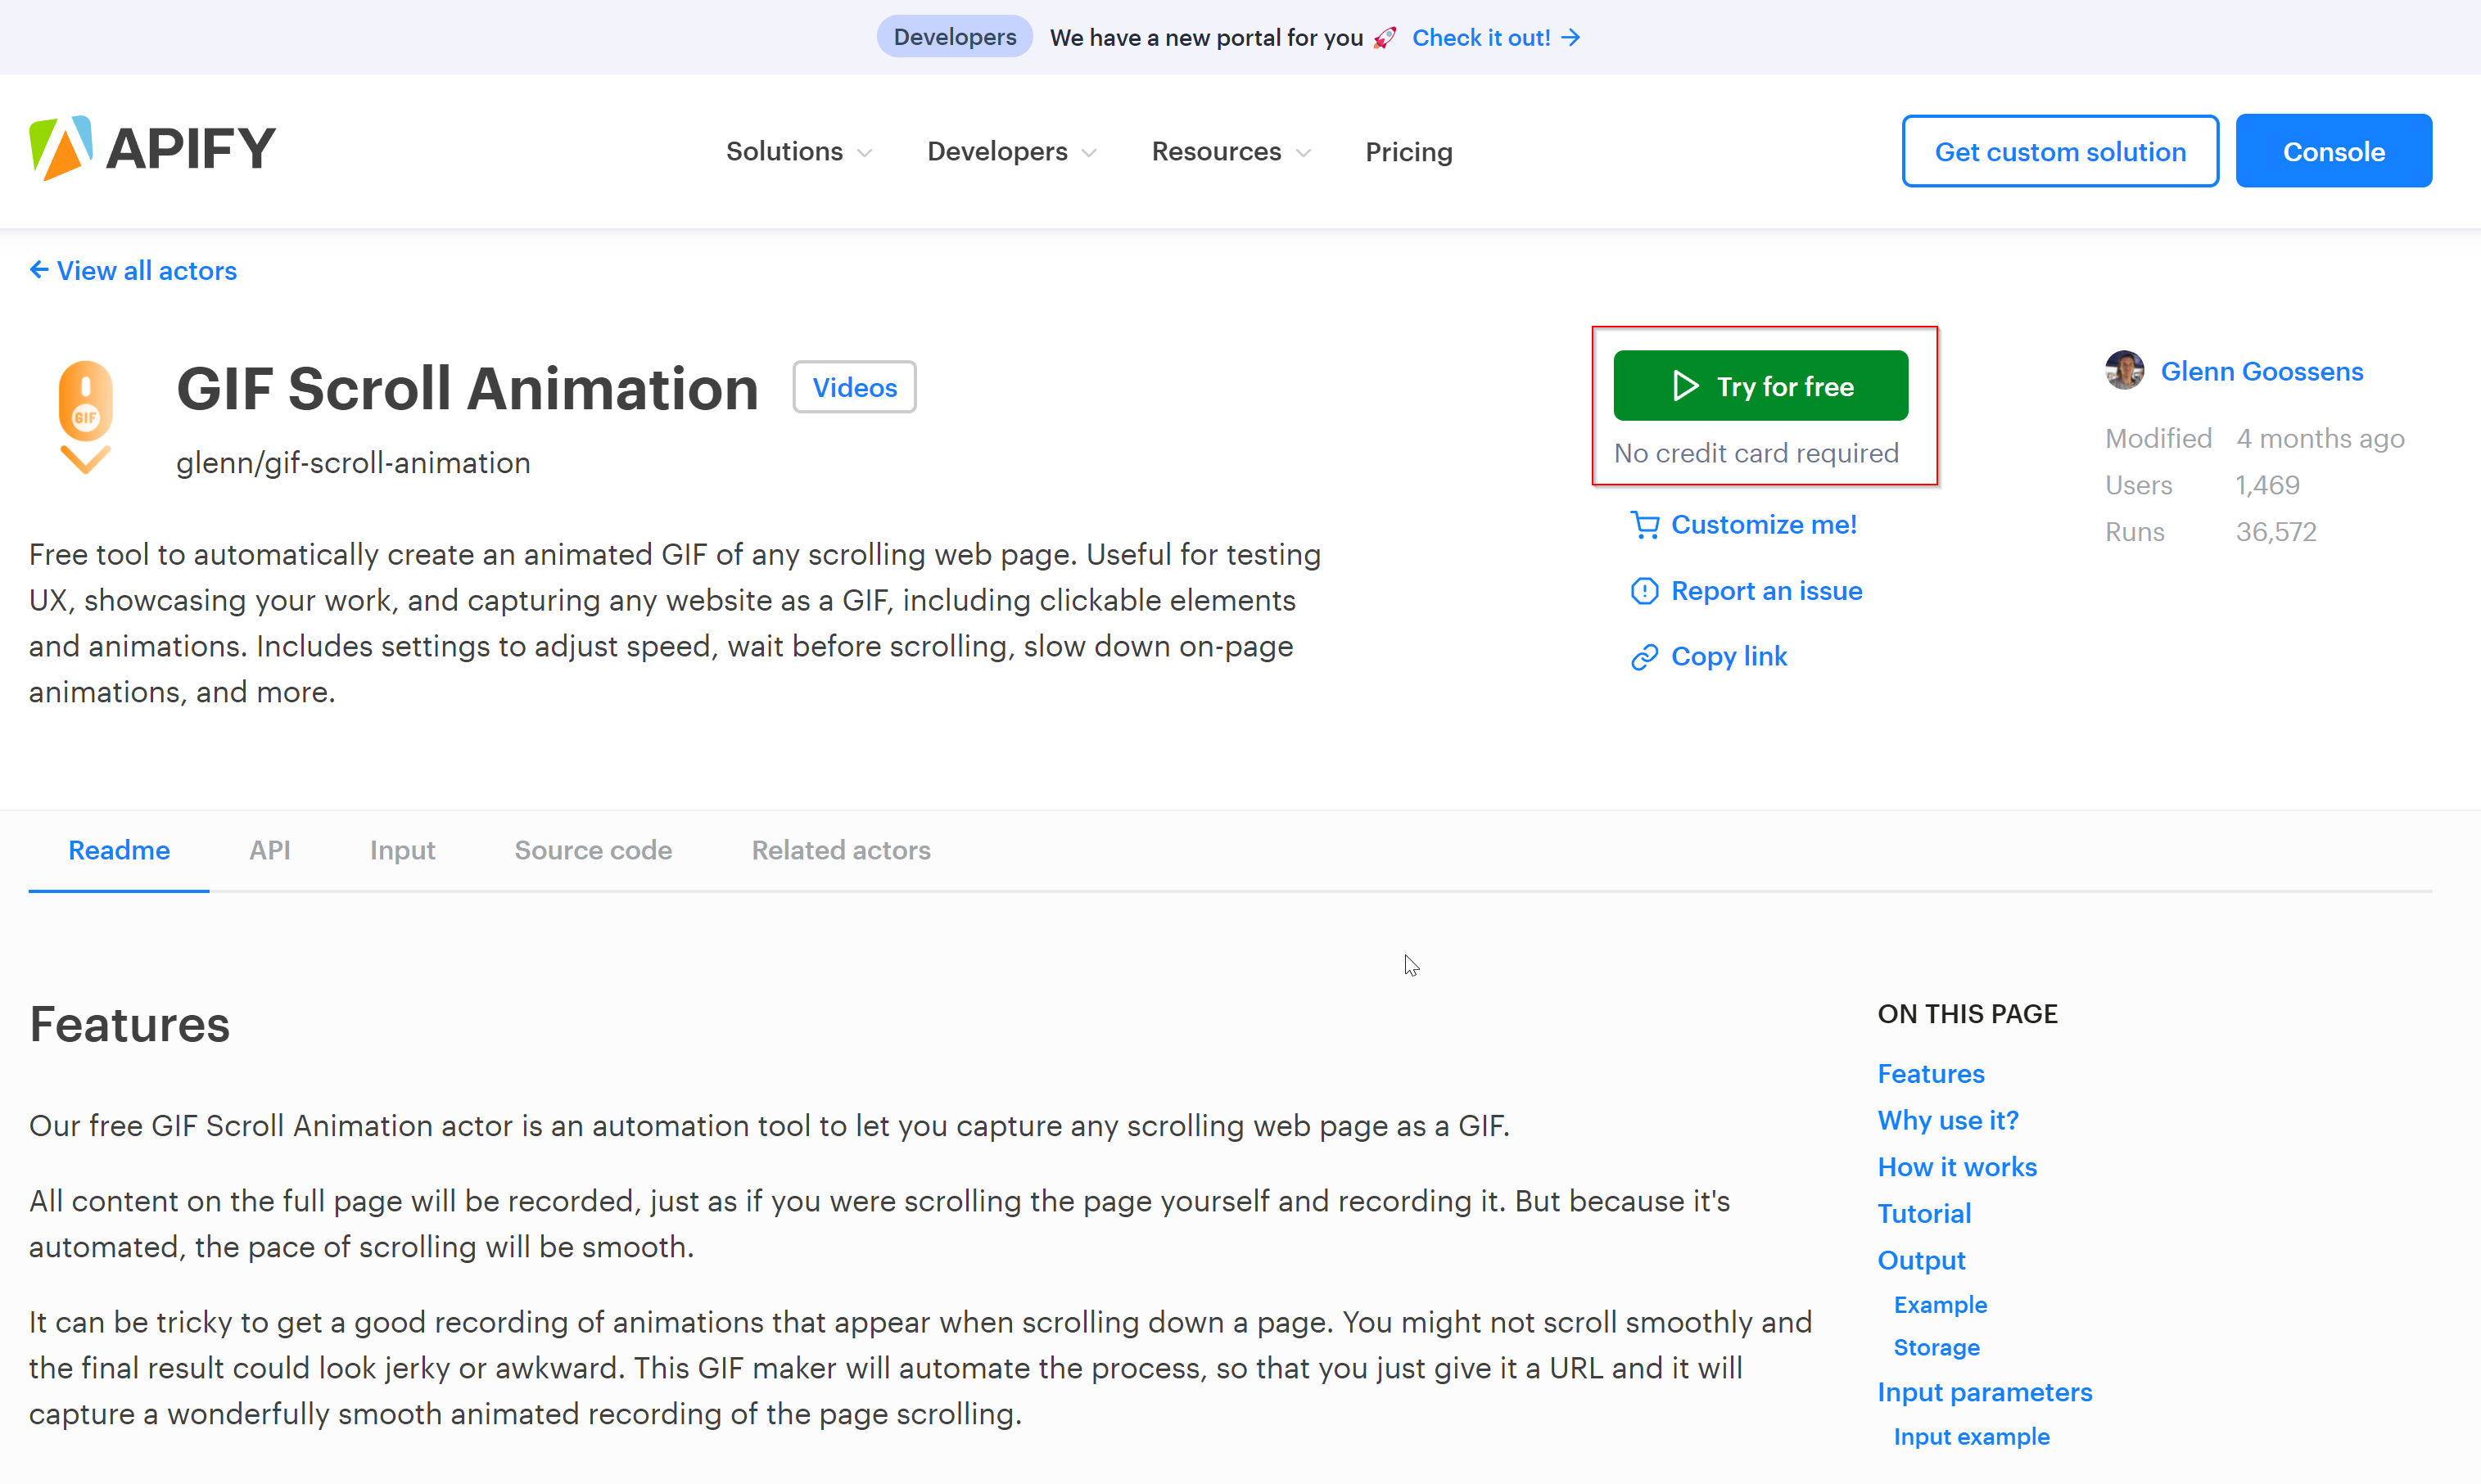Screen dimensions: 2481x1484
Task: Click Copy link text
Action: coord(1729,657)
